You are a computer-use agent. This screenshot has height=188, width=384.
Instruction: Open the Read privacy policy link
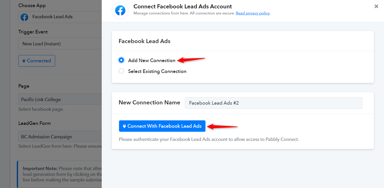click(253, 13)
